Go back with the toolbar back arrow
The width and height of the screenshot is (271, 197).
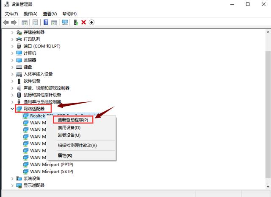(x=6, y=23)
